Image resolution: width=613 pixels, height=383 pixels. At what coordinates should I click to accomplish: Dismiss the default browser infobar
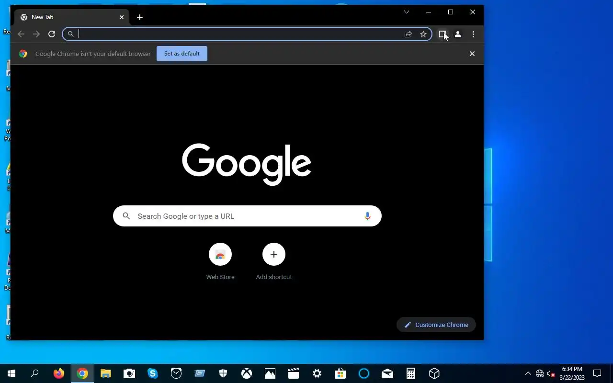pos(472,54)
